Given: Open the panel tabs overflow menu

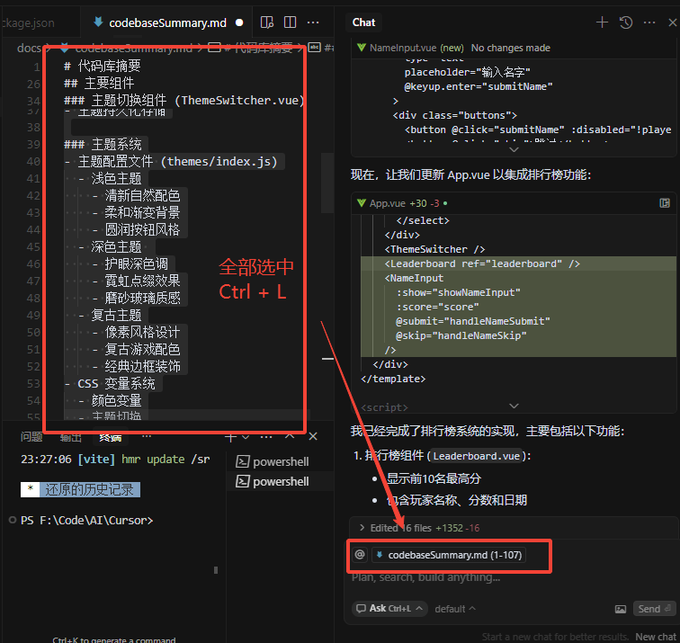Looking at the screenshot, I should click(x=147, y=436).
